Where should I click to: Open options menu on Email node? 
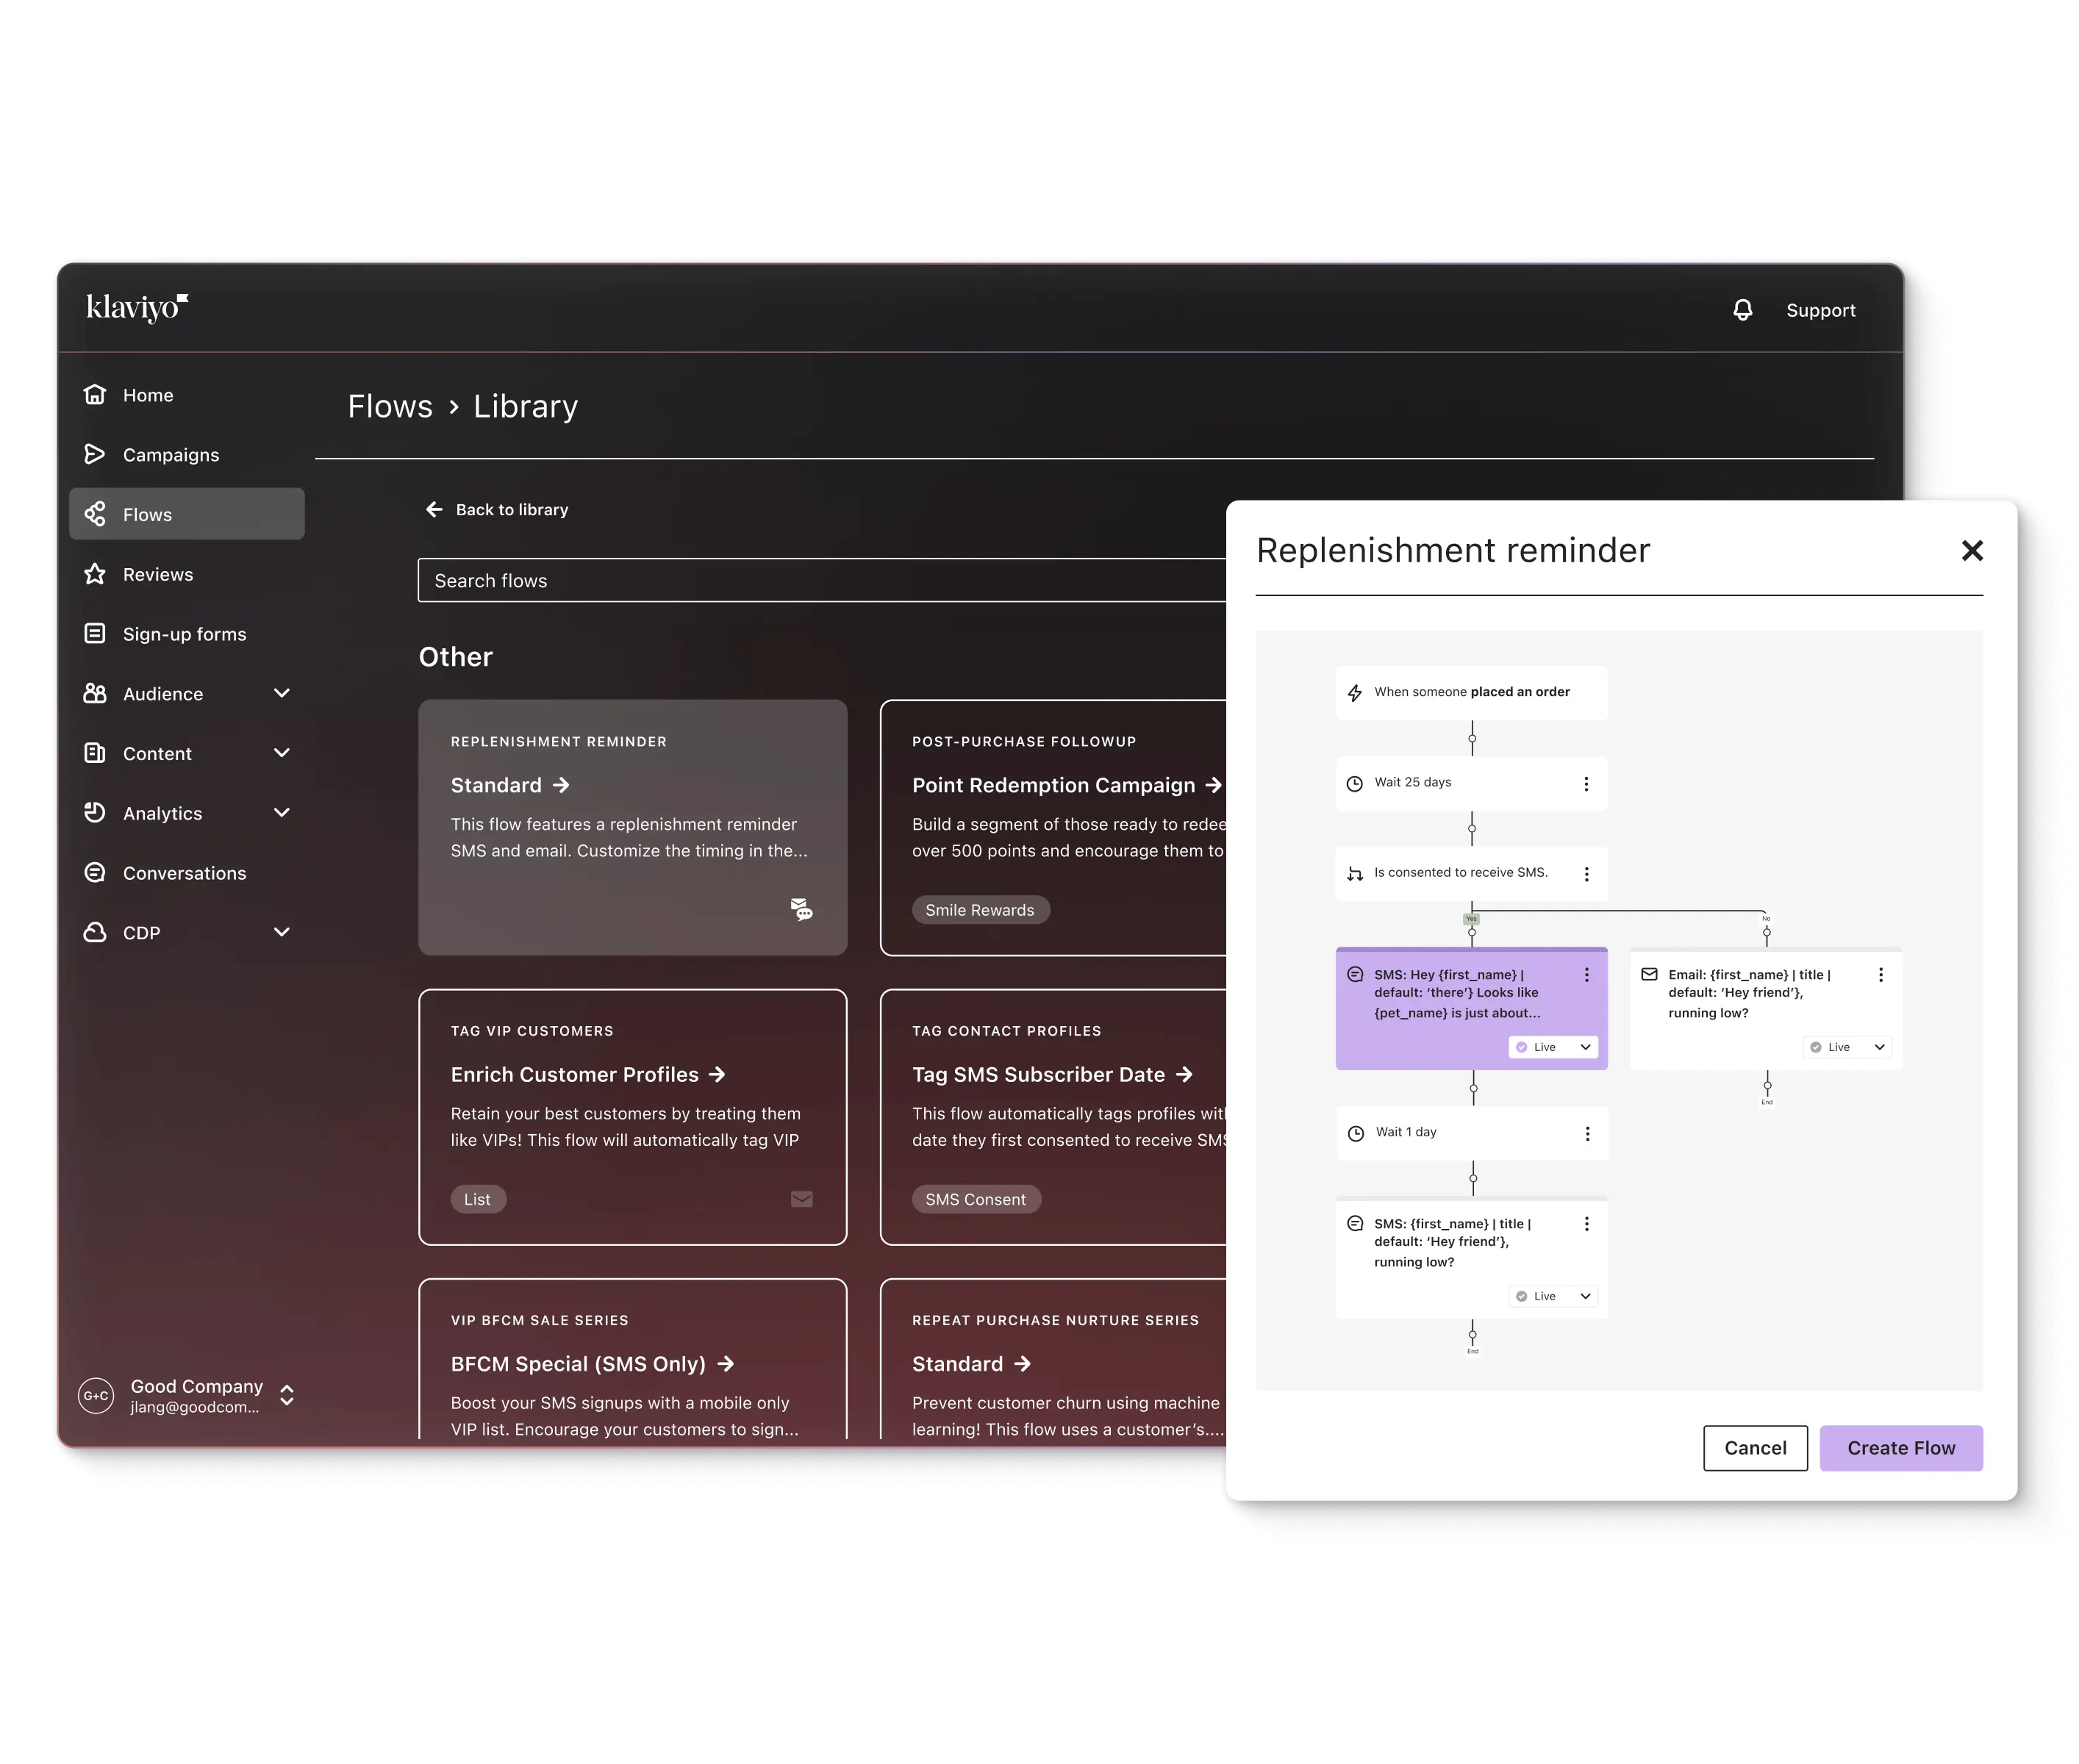[x=1880, y=974]
